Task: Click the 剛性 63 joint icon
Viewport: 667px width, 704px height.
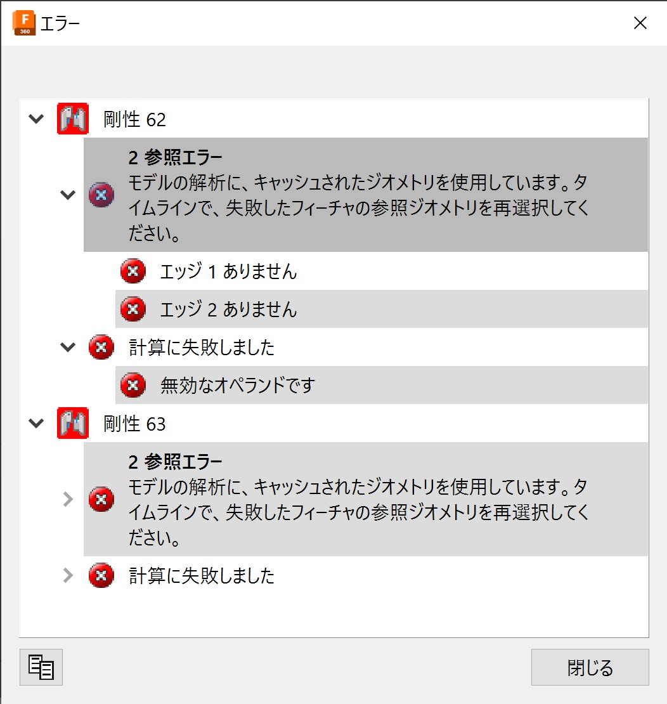Action: pos(72,424)
